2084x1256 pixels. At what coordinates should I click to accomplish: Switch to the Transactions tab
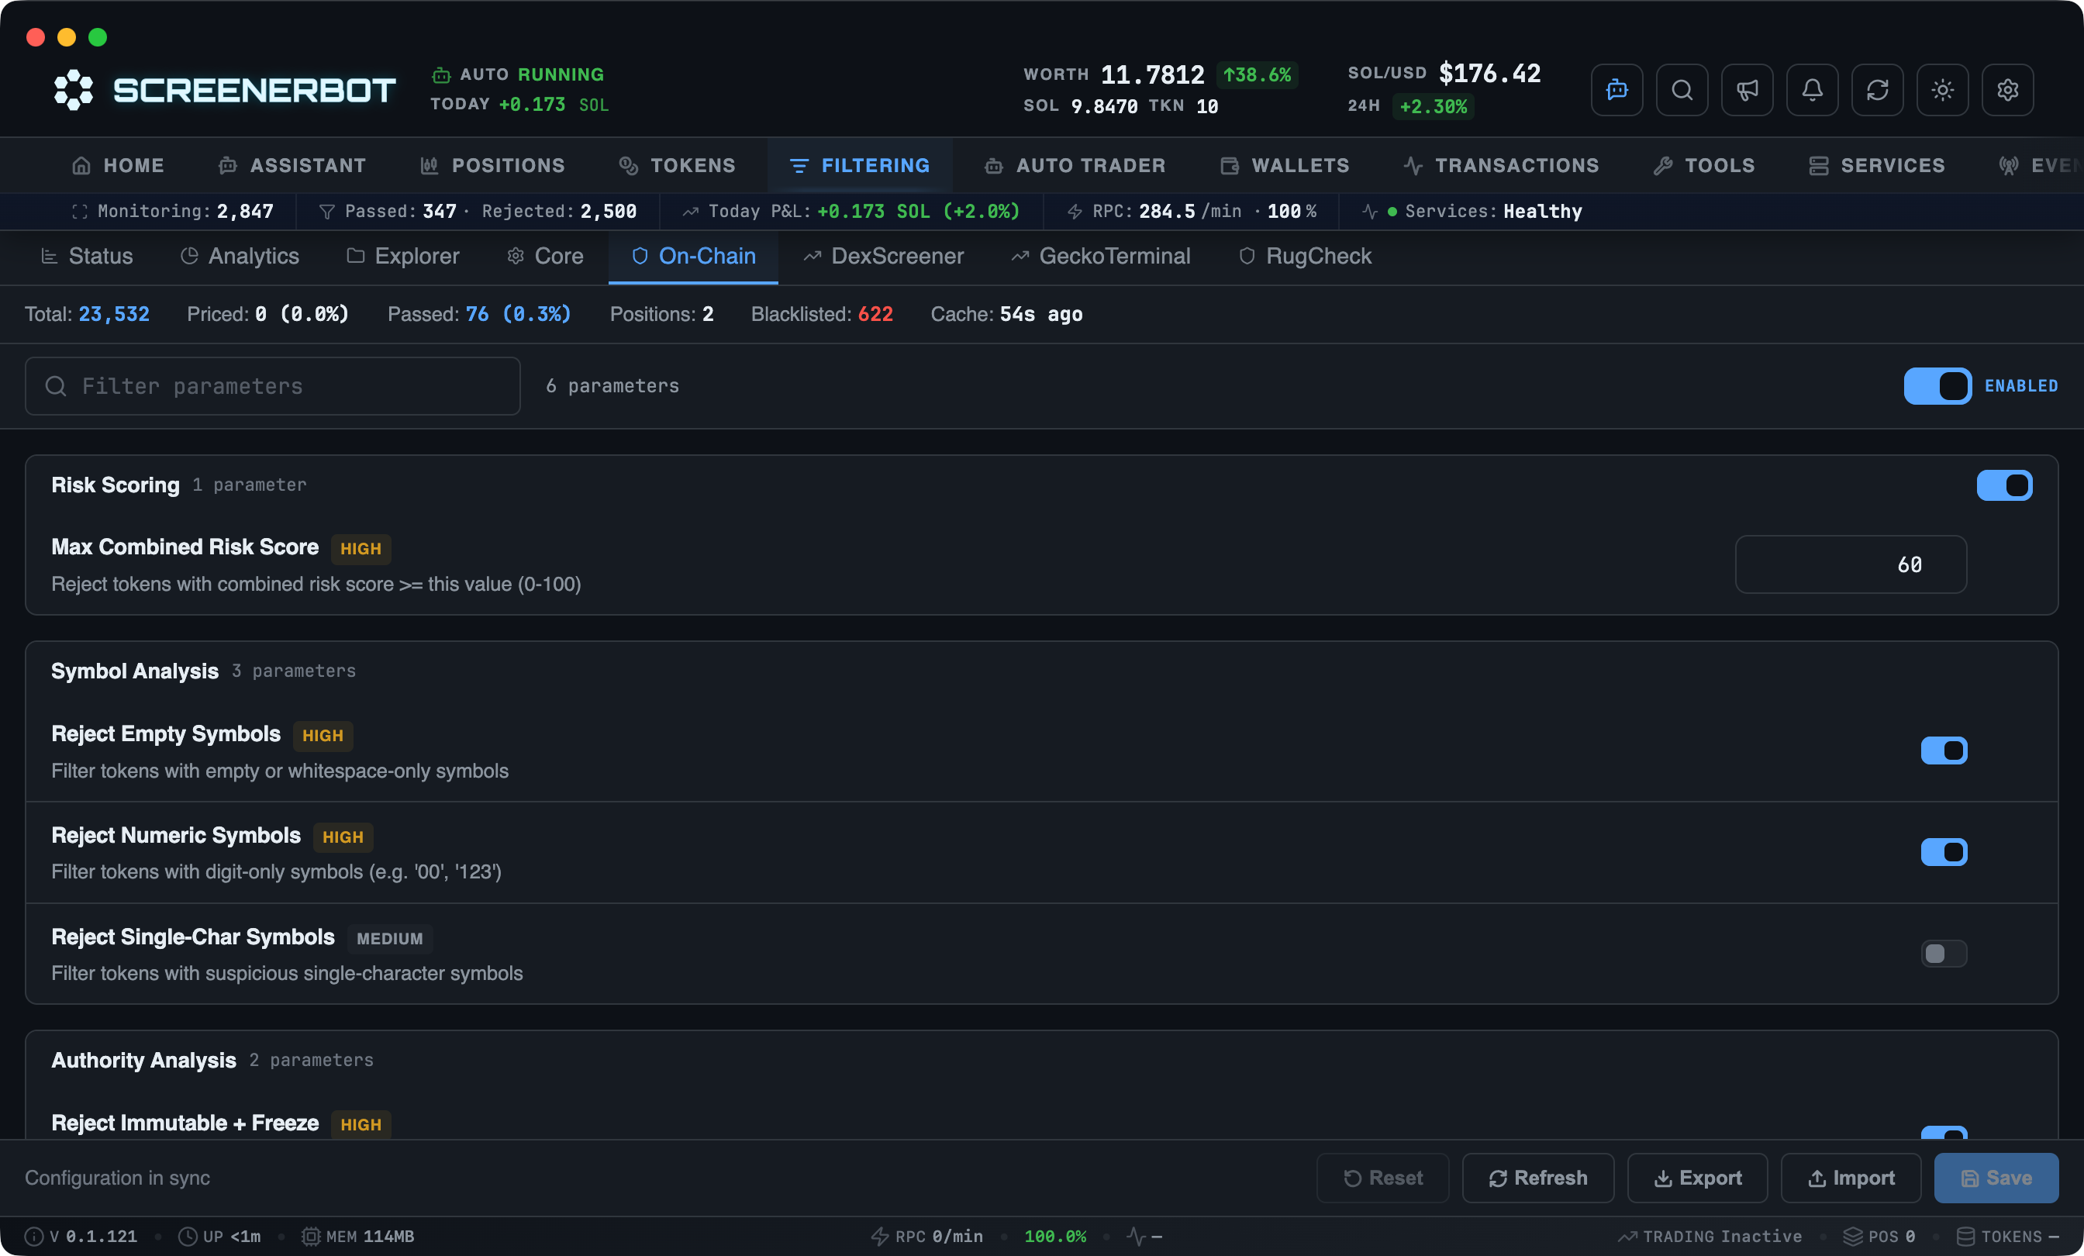[1501, 166]
